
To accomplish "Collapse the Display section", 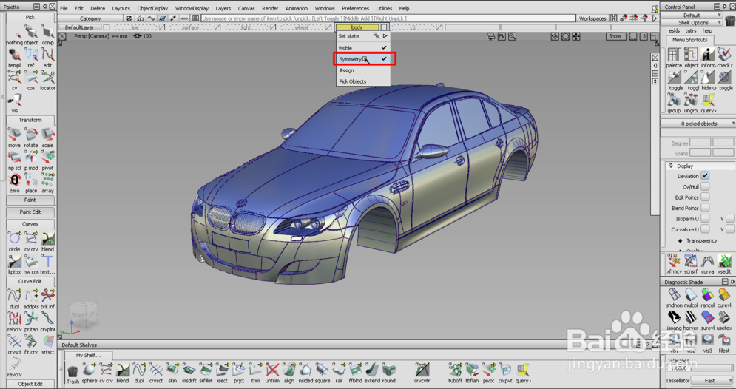I will (x=671, y=166).
